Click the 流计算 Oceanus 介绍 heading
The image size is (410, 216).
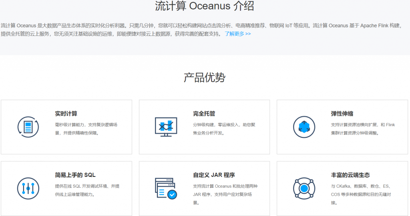[x=205, y=6]
